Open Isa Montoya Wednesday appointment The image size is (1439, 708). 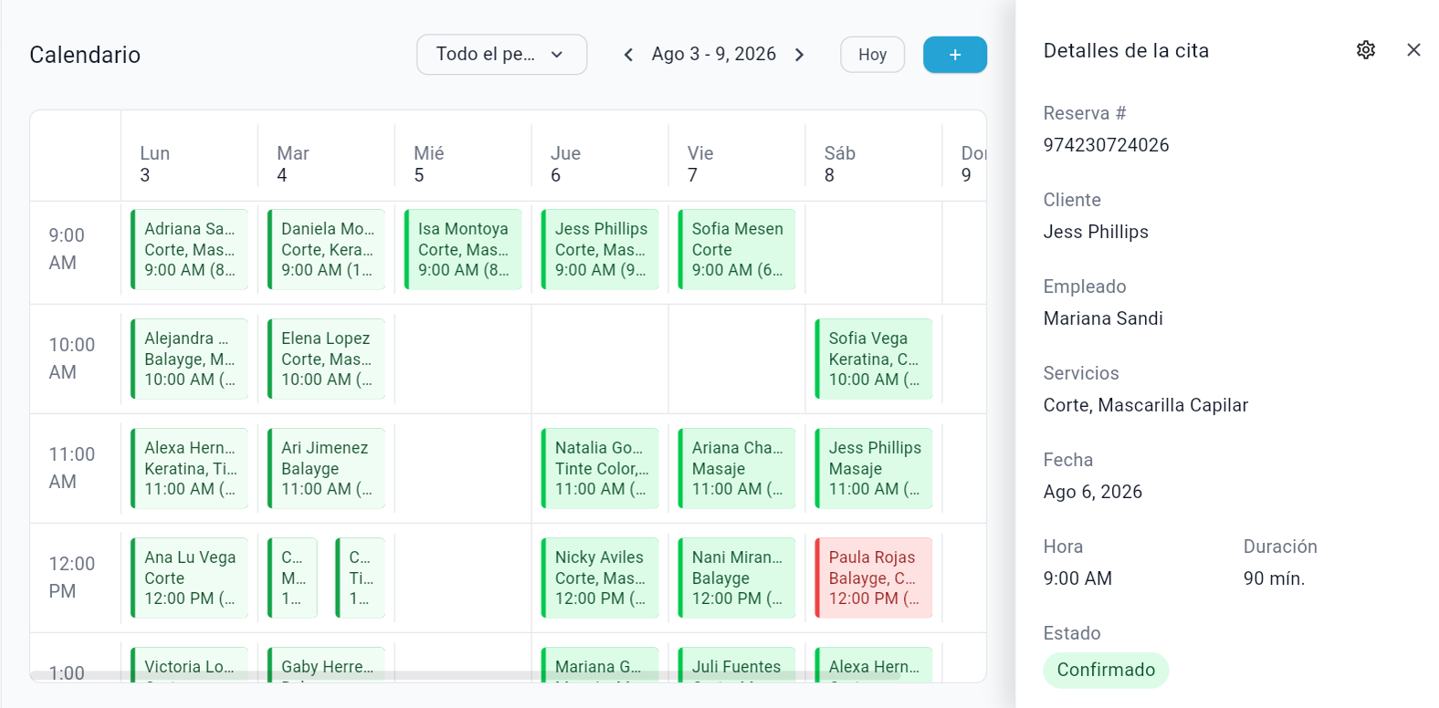(463, 249)
